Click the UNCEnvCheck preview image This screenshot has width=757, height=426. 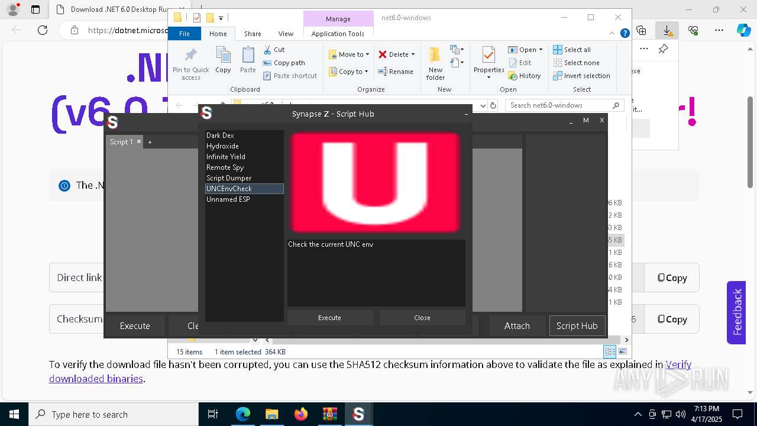[x=376, y=183]
